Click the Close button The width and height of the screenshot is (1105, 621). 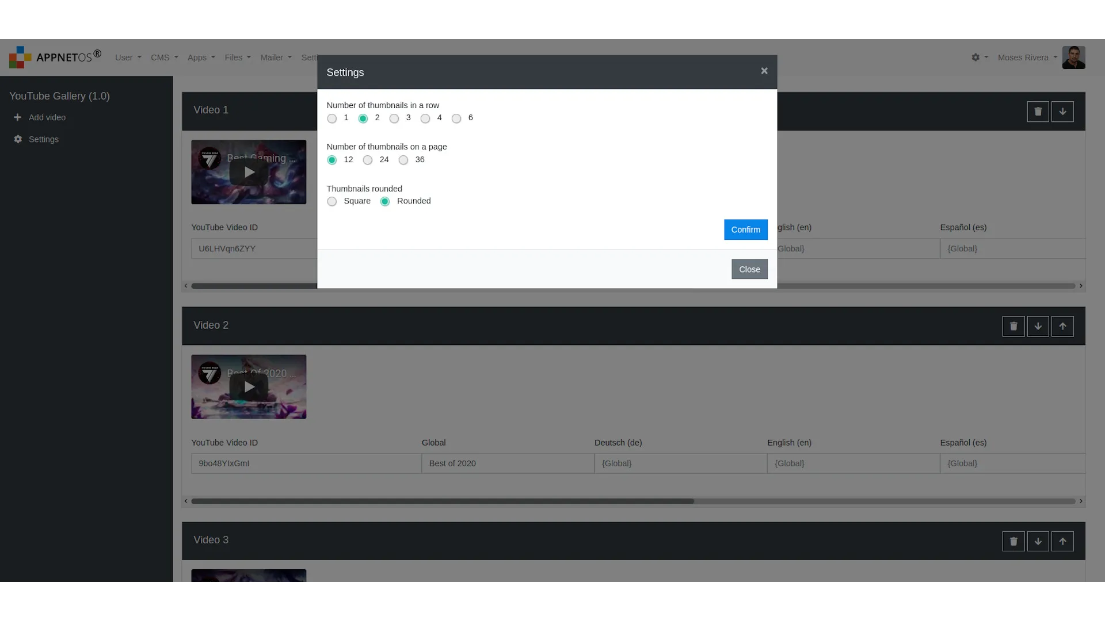tap(749, 269)
